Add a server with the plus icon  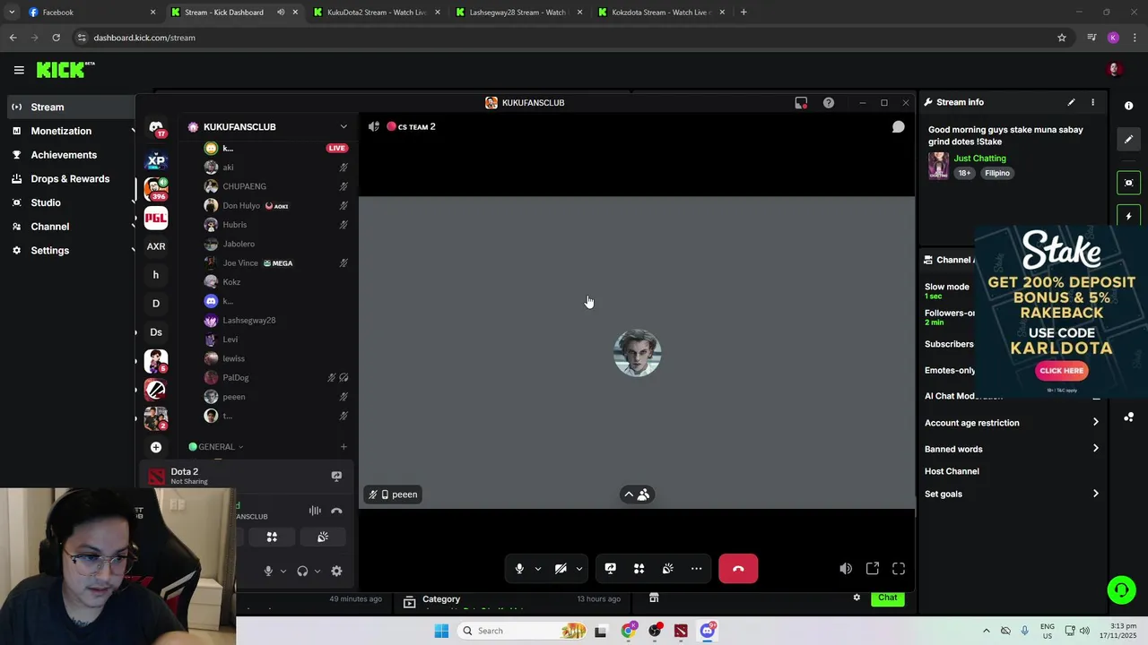point(156,447)
